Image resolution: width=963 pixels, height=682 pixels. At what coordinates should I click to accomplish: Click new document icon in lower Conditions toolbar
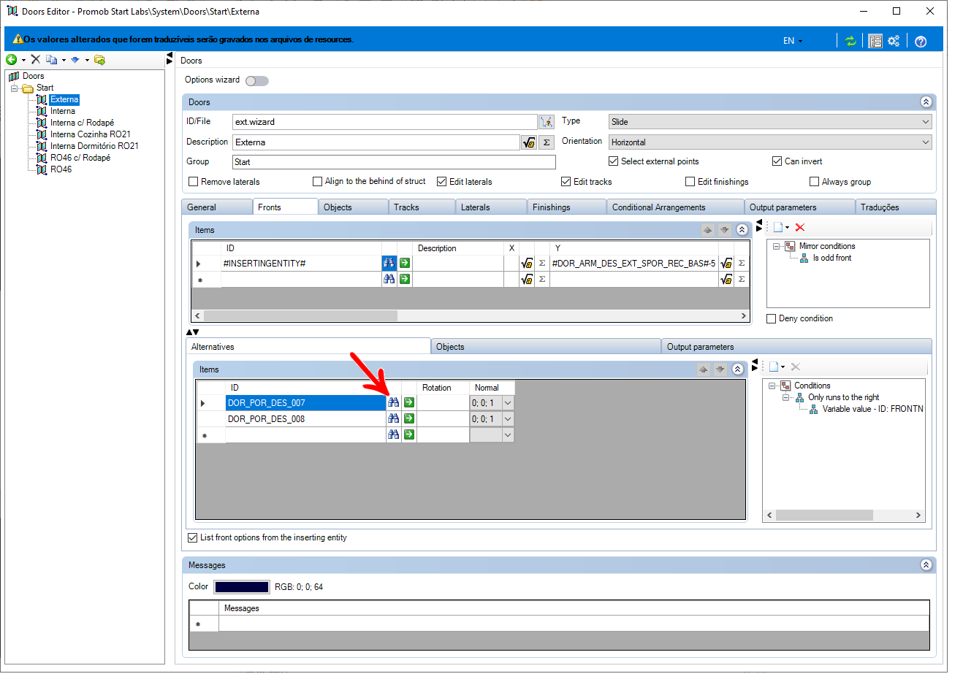(x=774, y=367)
